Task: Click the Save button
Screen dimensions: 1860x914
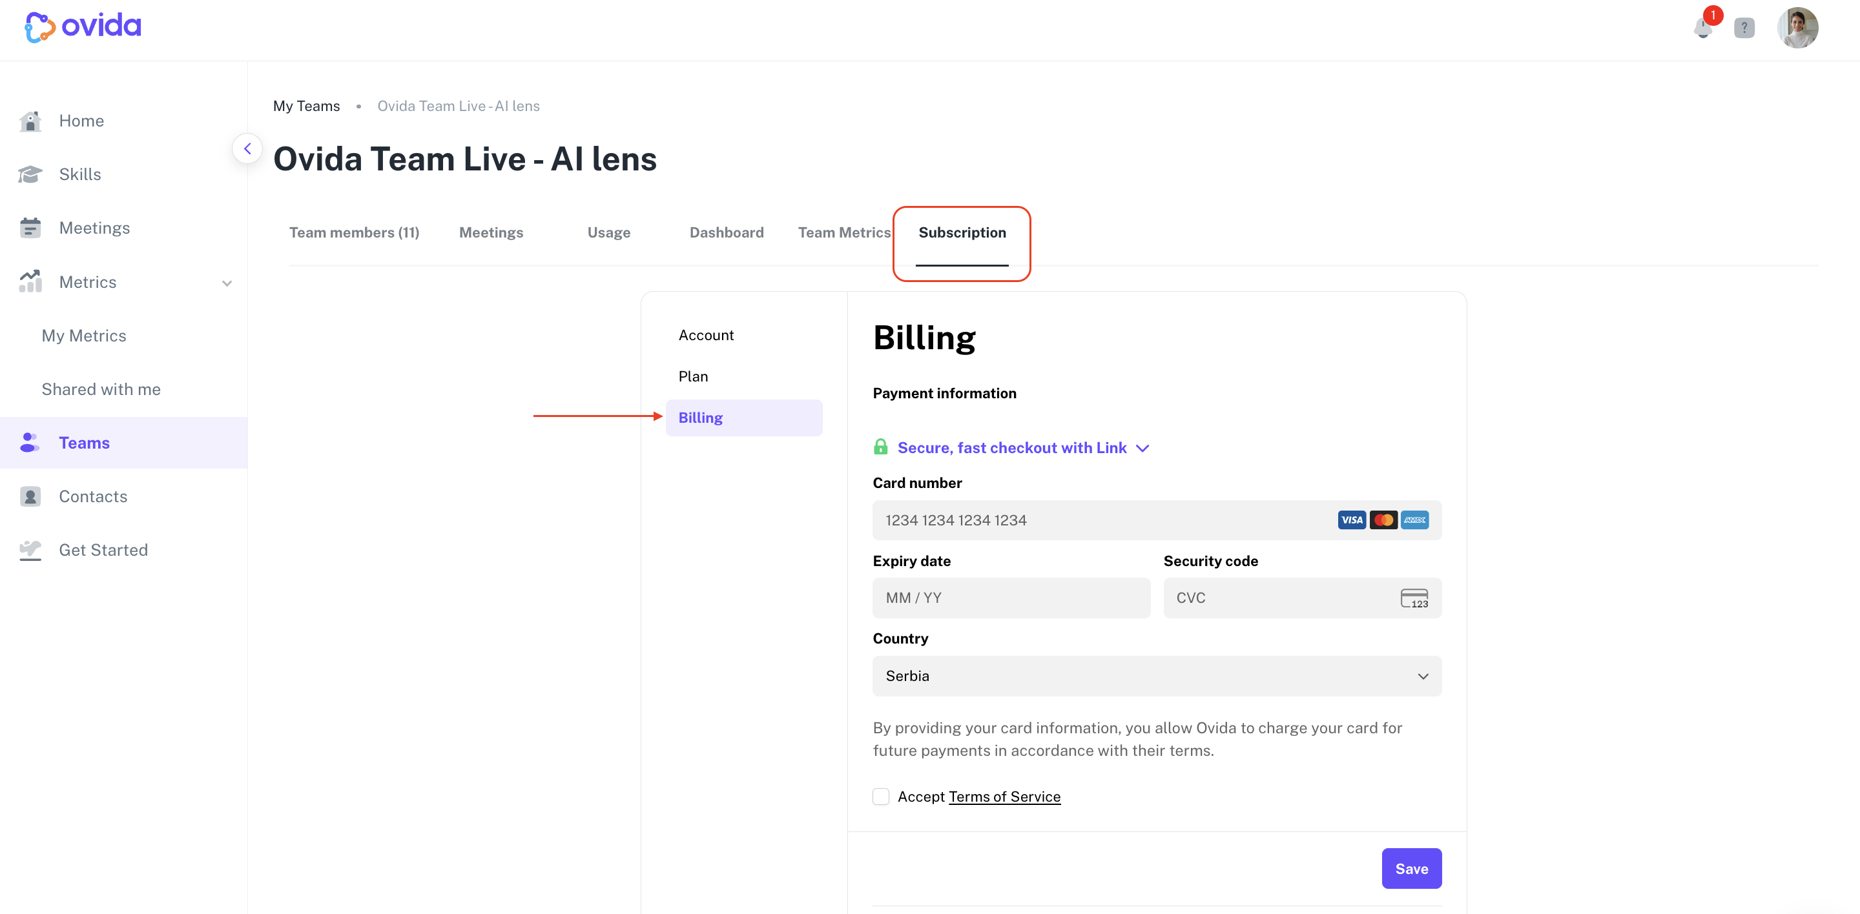Action: point(1412,869)
